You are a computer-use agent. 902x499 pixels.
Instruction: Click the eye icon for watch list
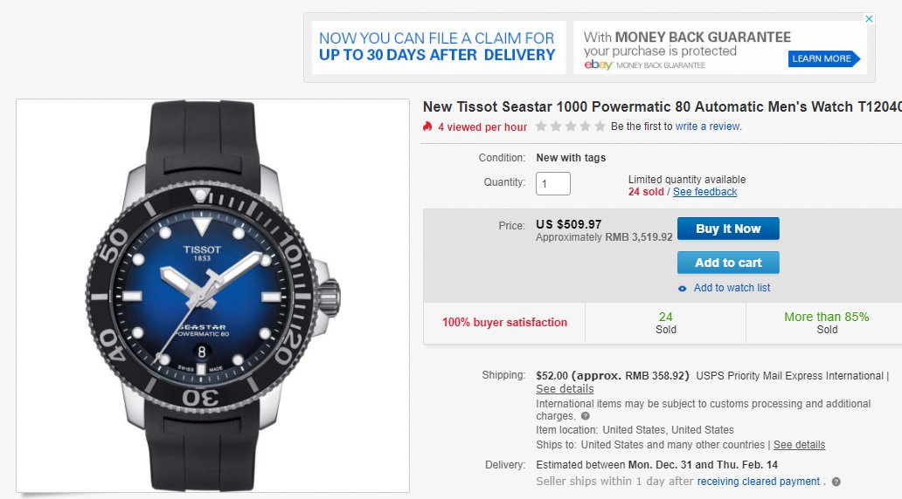pyautogui.click(x=683, y=289)
